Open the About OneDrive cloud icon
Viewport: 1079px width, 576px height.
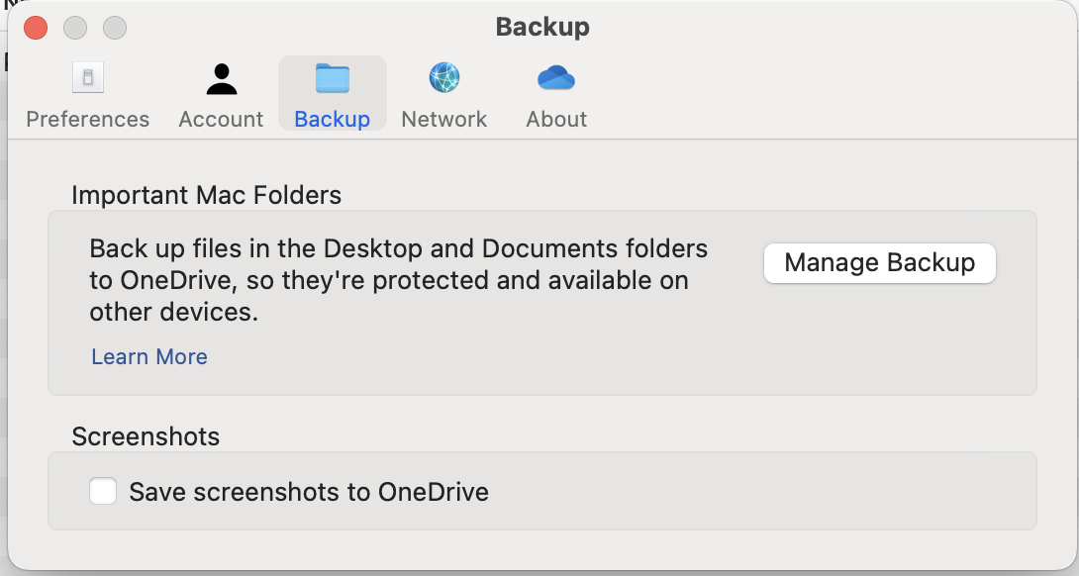[556, 78]
